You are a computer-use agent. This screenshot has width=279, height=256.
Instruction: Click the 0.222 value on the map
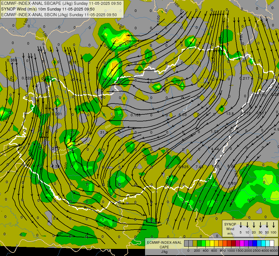coord(27,78)
